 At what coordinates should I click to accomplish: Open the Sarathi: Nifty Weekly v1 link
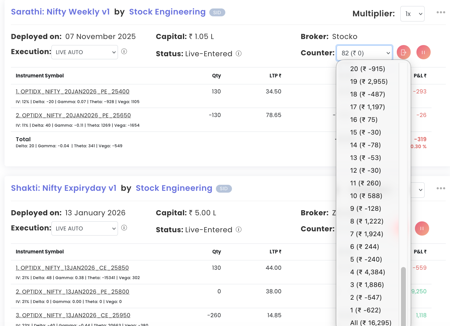point(60,12)
